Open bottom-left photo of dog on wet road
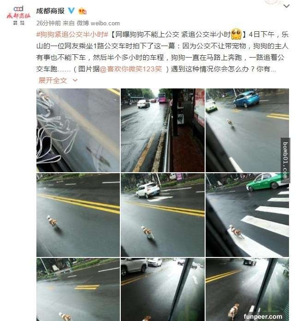 click(78, 290)
